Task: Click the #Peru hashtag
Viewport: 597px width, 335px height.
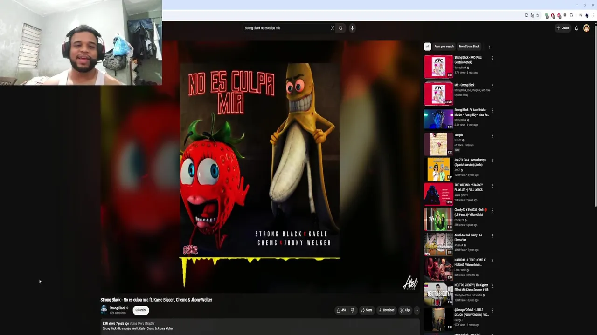Action: coord(140,323)
